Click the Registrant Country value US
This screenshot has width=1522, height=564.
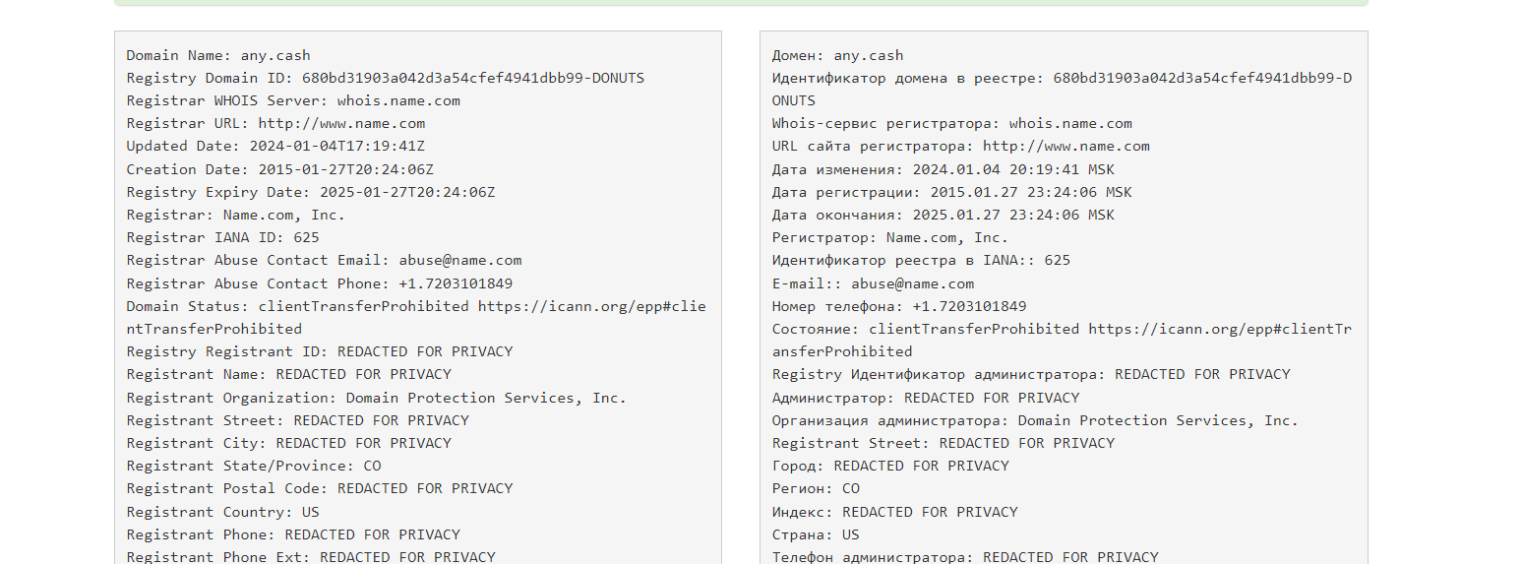click(311, 512)
